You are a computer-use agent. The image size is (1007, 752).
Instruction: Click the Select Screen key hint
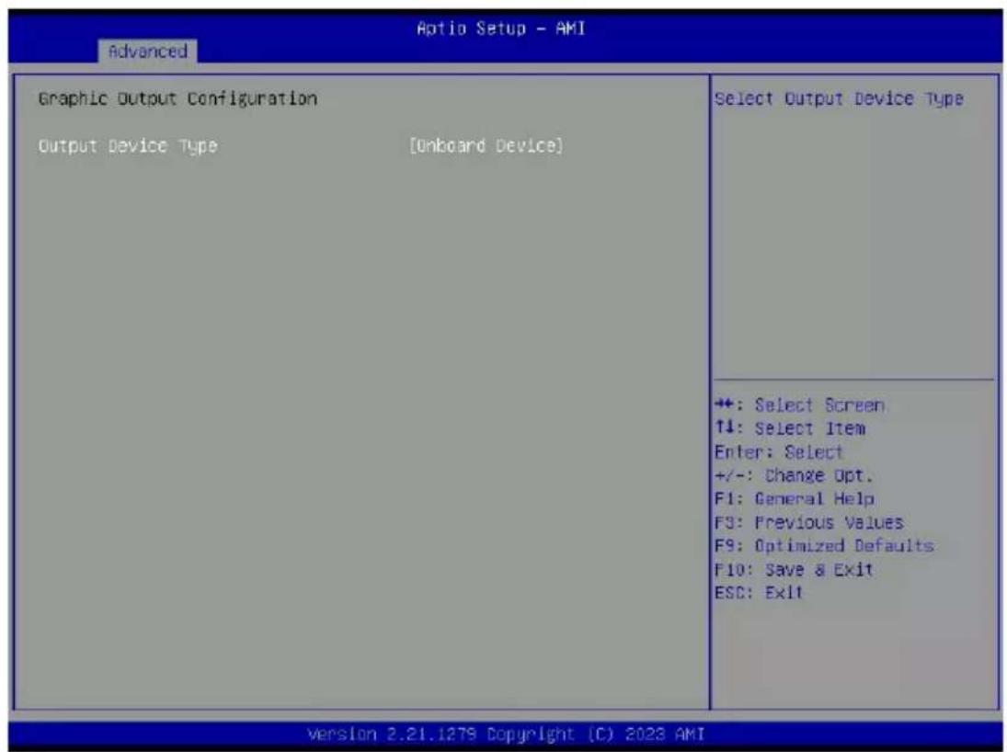[x=799, y=405]
